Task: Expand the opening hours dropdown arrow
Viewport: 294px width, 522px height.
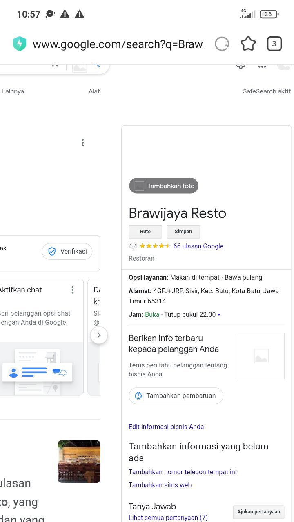Action: pyautogui.click(x=219, y=315)
